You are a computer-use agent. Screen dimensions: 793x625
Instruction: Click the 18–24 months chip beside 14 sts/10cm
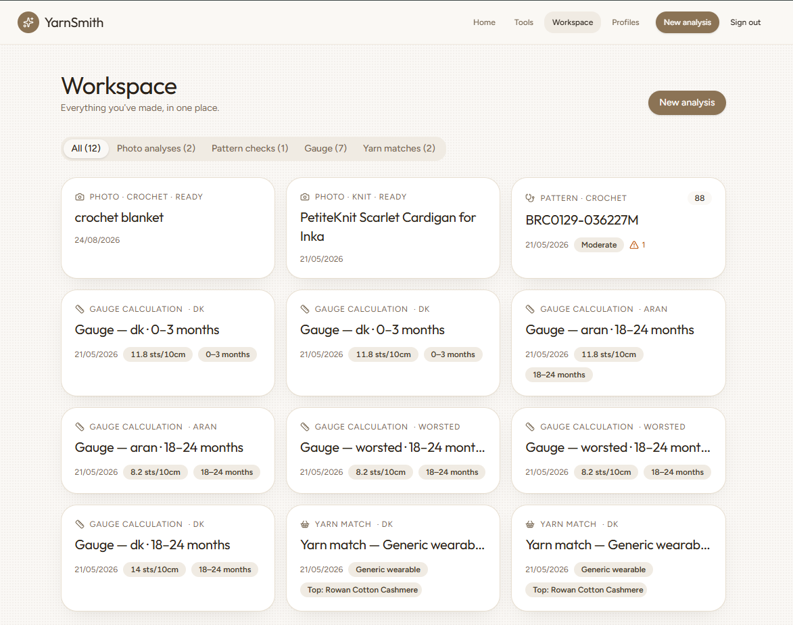coord(224,570)
